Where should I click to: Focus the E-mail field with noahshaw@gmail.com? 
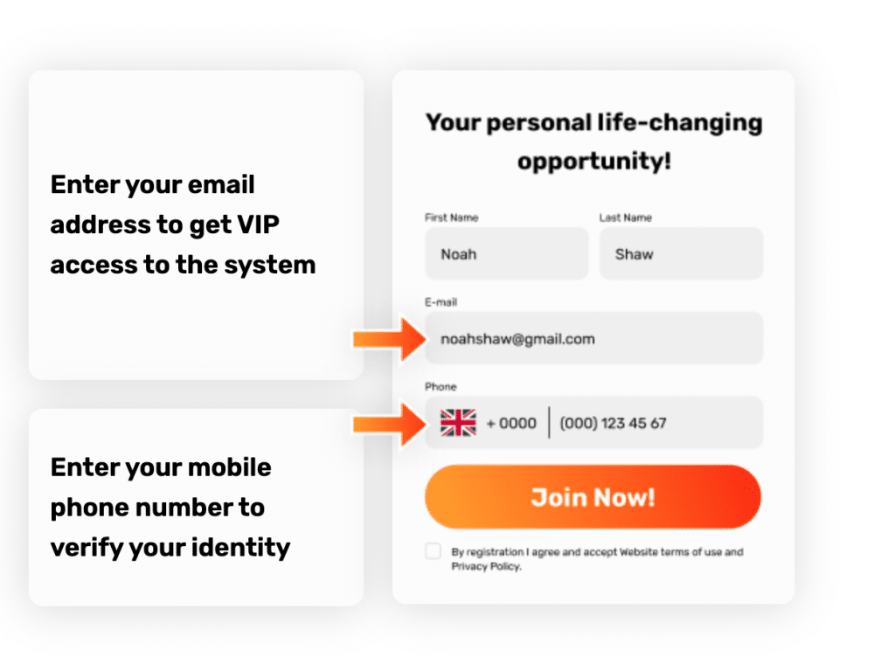(593, 338)
